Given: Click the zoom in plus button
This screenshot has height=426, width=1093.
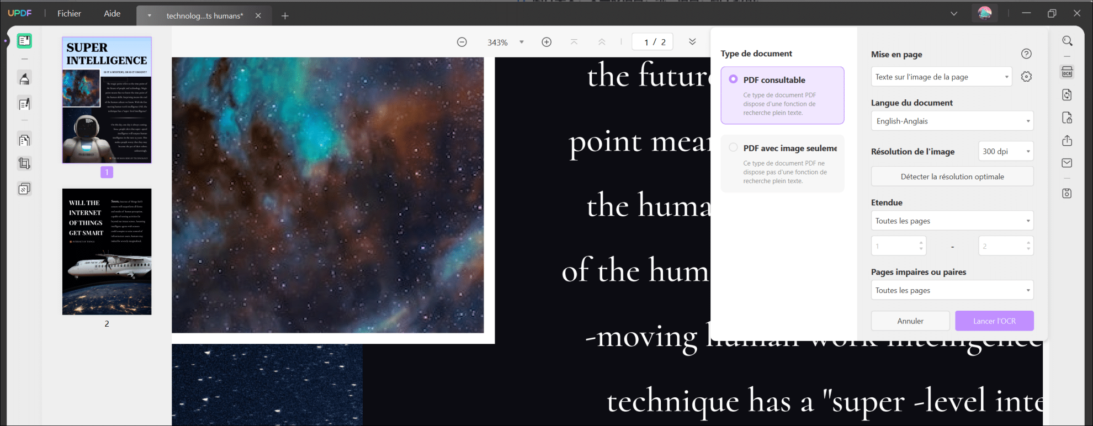Looking at the screenshot, I should pos(546,42).
